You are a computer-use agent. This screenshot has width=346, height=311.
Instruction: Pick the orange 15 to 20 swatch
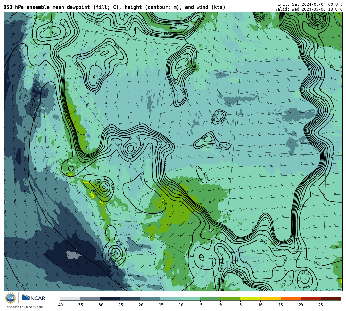pos(291,299)
